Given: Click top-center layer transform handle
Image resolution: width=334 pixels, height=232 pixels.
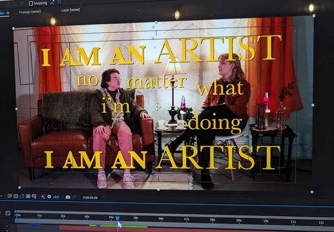Looking at the screenshot, I should [156, 22].
